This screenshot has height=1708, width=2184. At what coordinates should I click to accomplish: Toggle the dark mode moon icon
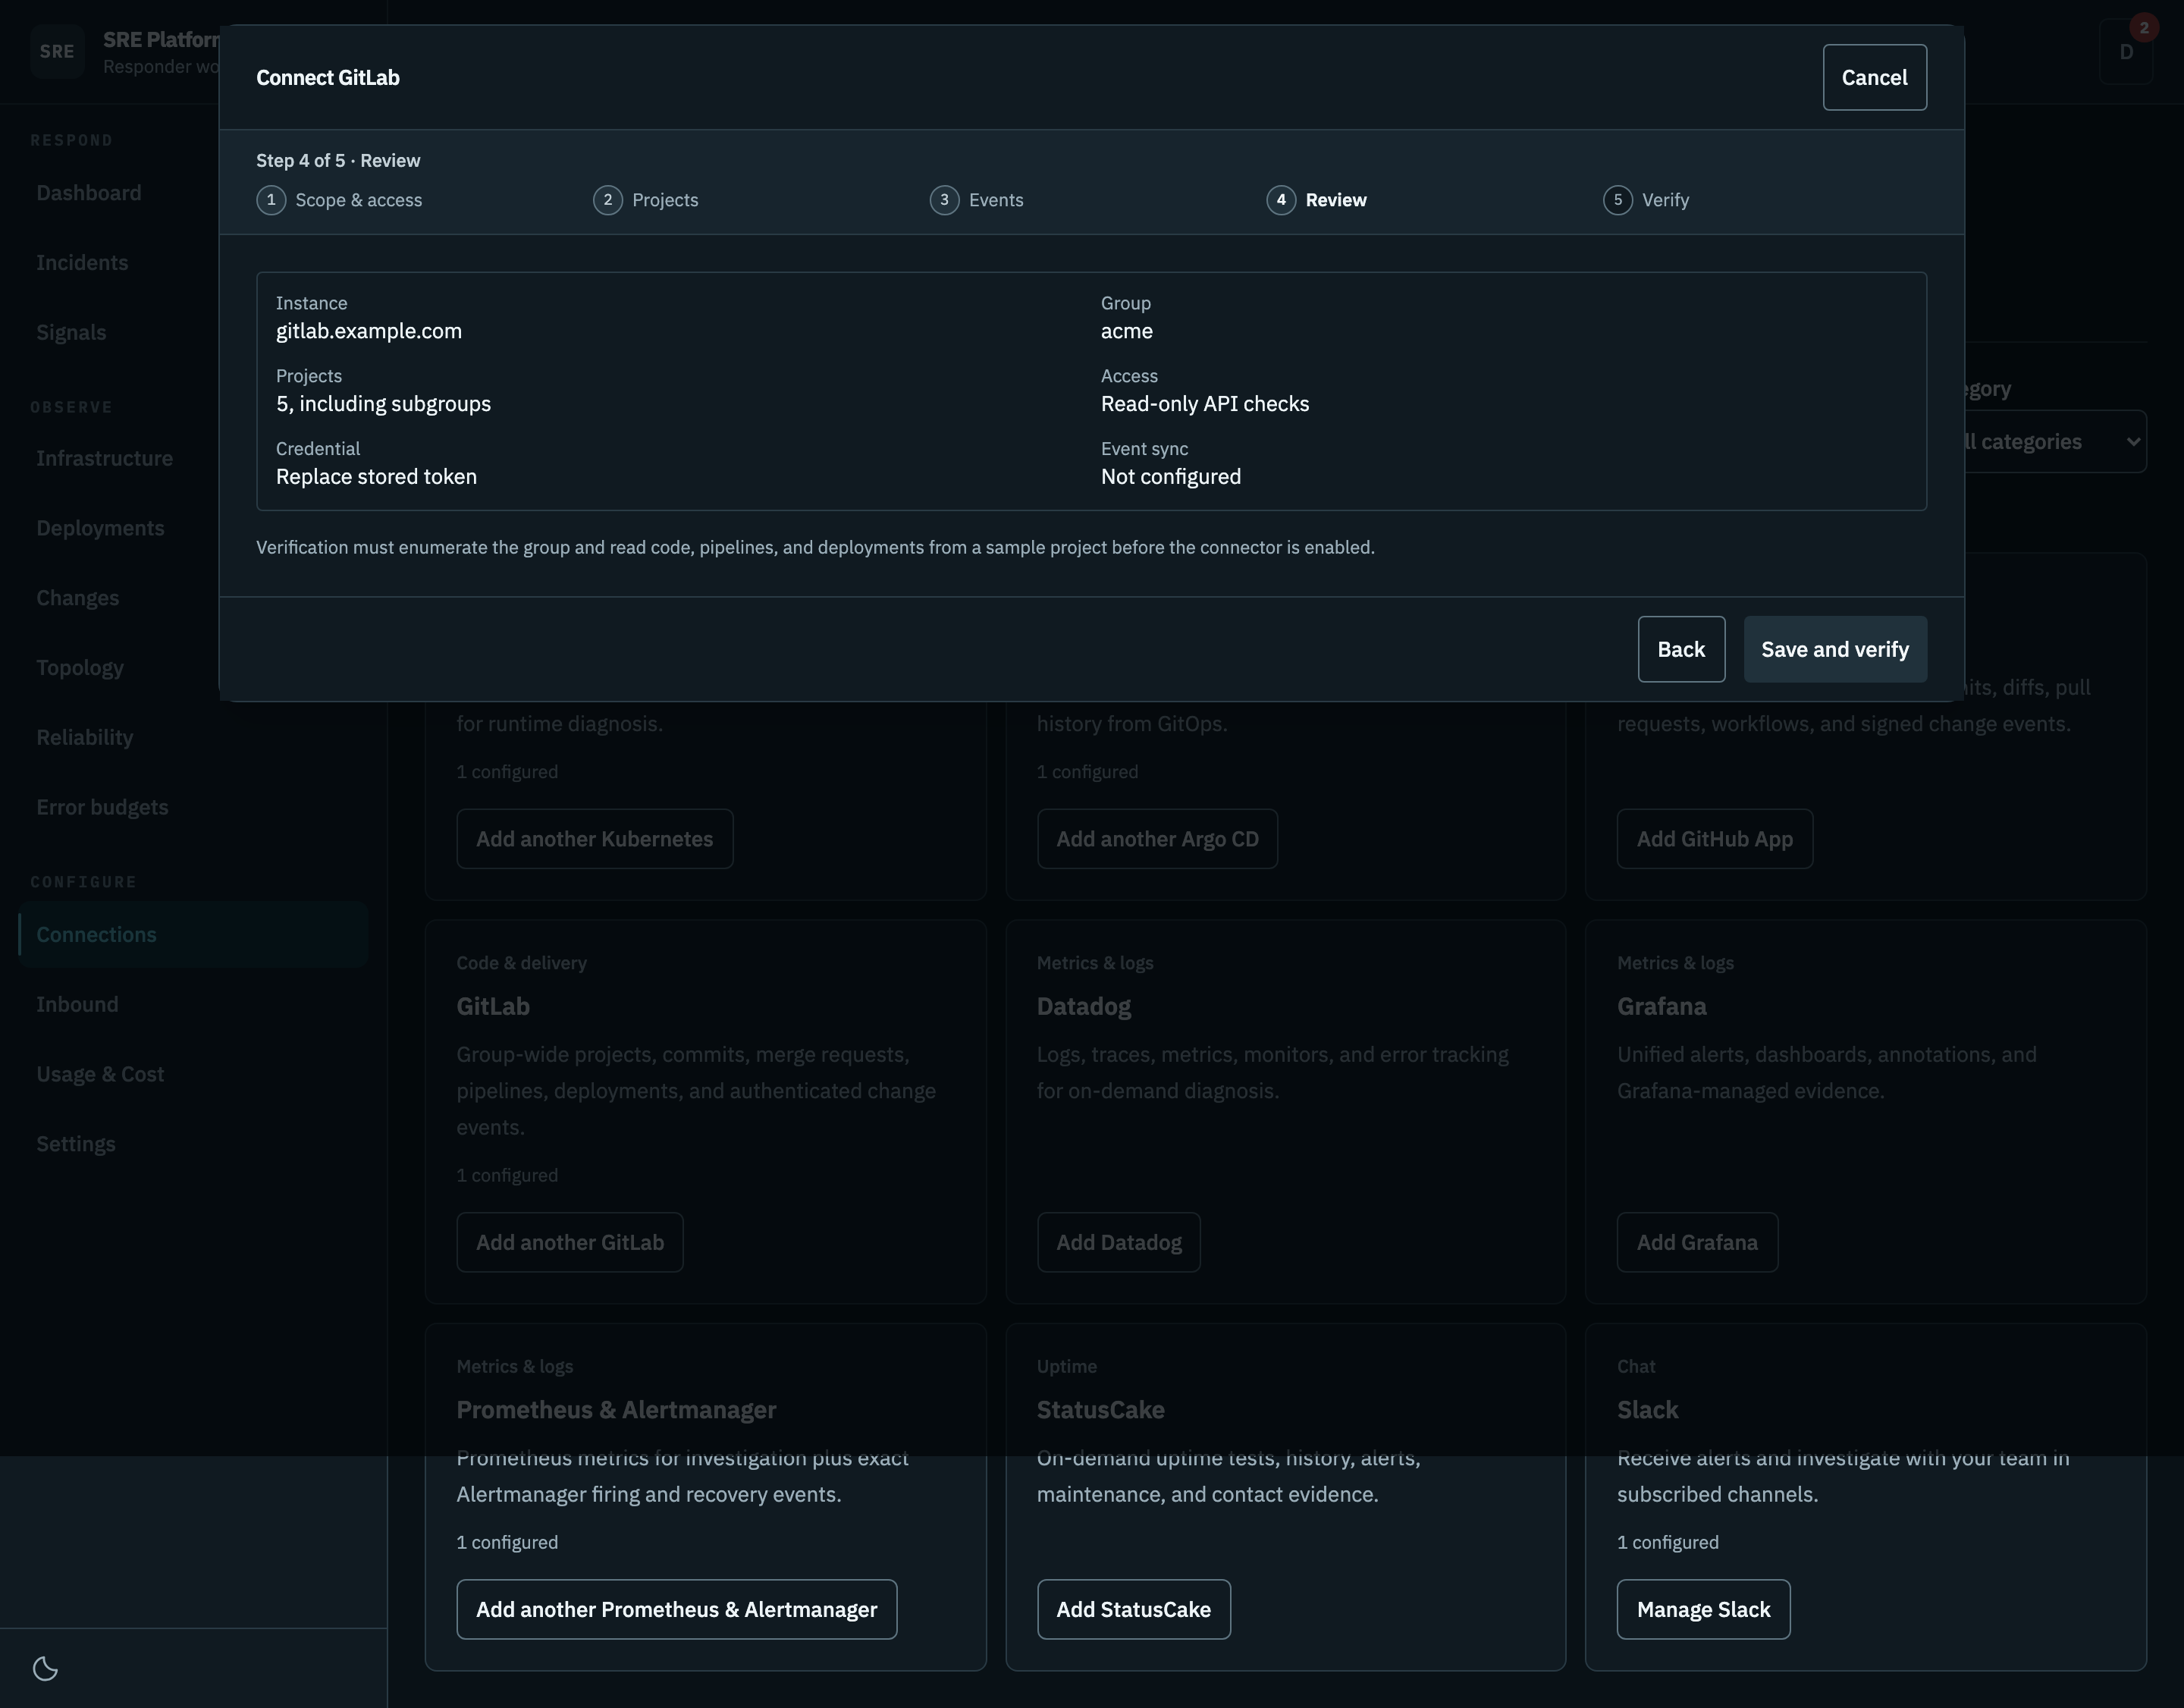45,1668
